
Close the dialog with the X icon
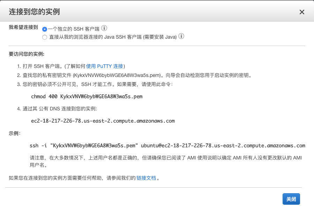[x=302, y=12]
